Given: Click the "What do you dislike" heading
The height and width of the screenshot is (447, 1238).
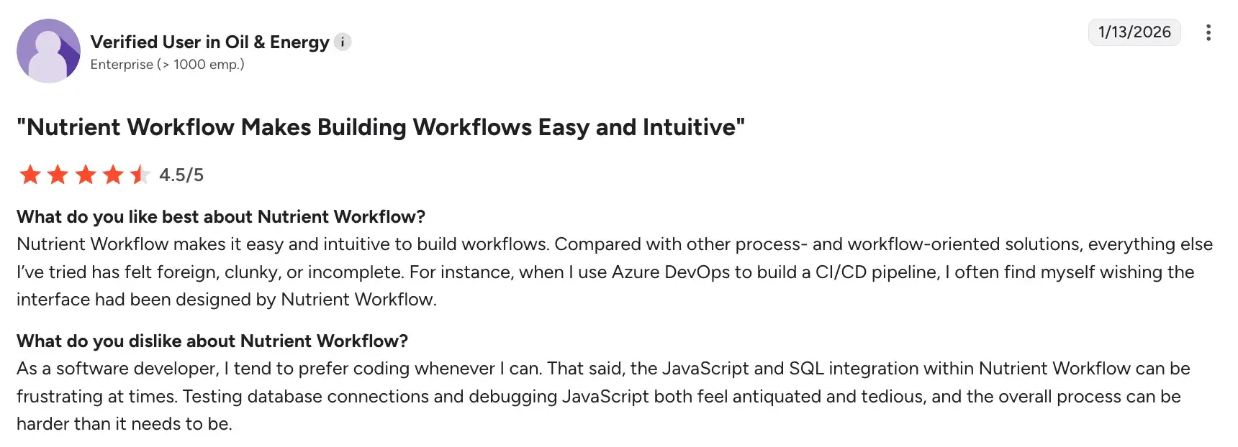Looking at the screenshot, I should 212,341.
